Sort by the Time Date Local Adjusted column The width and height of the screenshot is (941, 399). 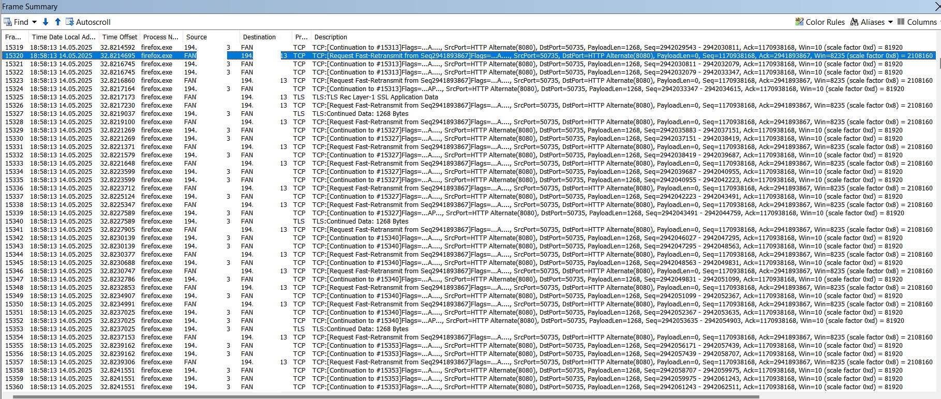click(x=64, y=37)
